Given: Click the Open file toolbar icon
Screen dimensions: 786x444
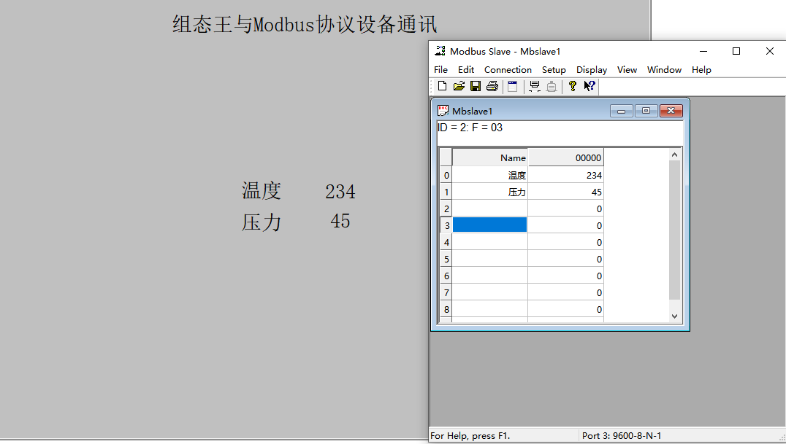Looking at the screenshot, I should point(459,86).
